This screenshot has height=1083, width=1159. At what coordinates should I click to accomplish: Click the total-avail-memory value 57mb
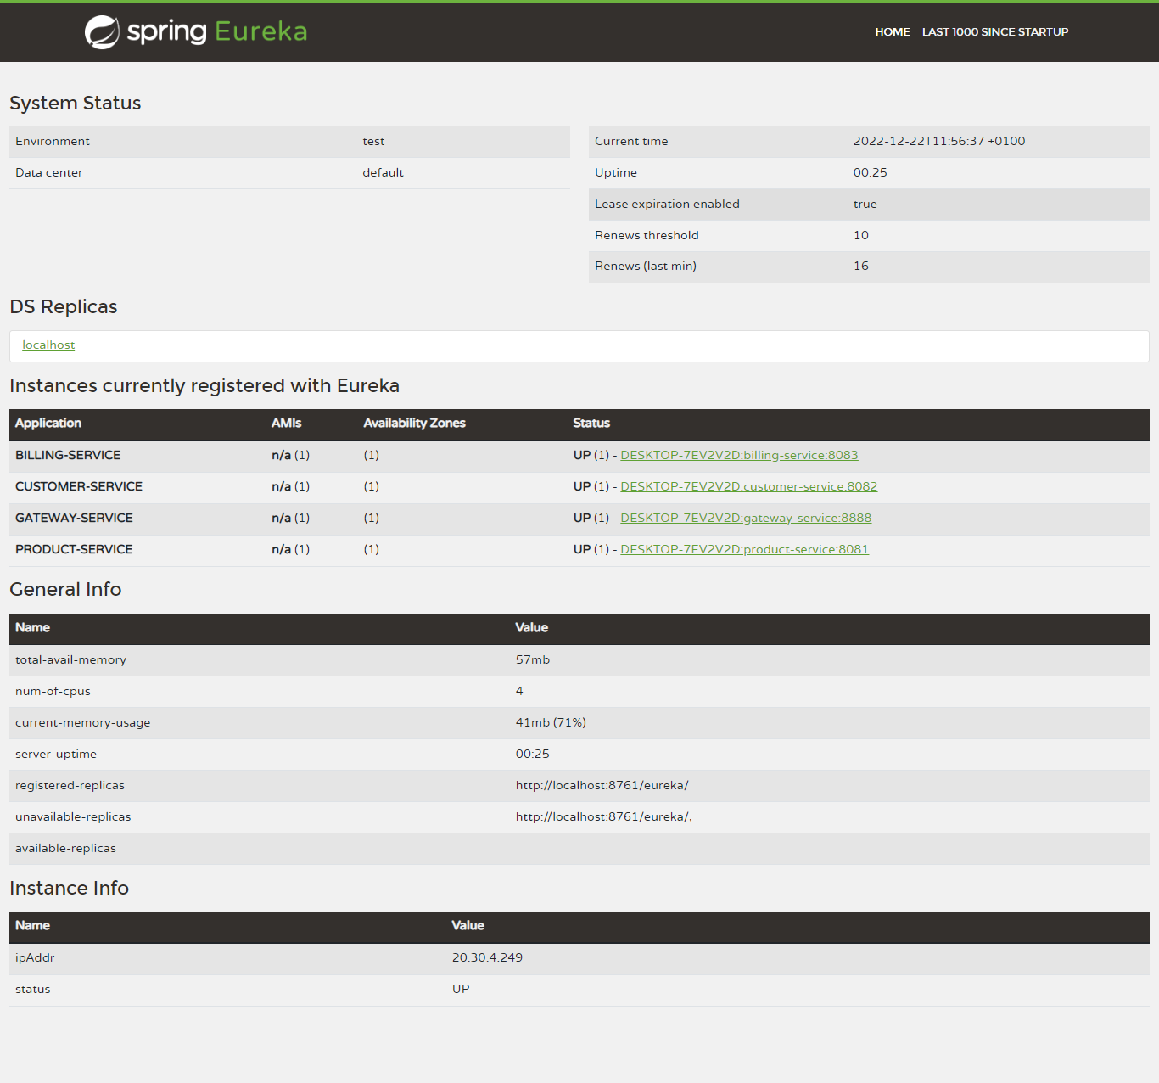pyautogui.click(x=533, y=660)
